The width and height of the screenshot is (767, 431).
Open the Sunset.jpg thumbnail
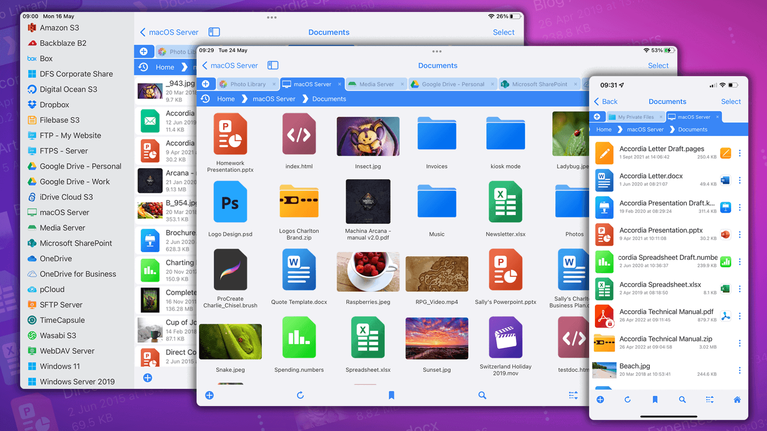pos(436,338)
